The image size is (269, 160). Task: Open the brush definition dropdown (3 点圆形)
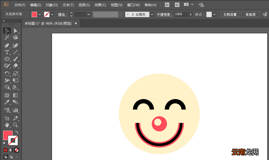click(152, 15)
